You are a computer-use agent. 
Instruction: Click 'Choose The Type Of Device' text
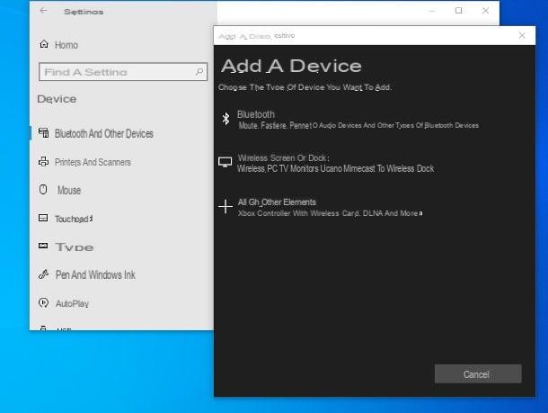(305, 87)
